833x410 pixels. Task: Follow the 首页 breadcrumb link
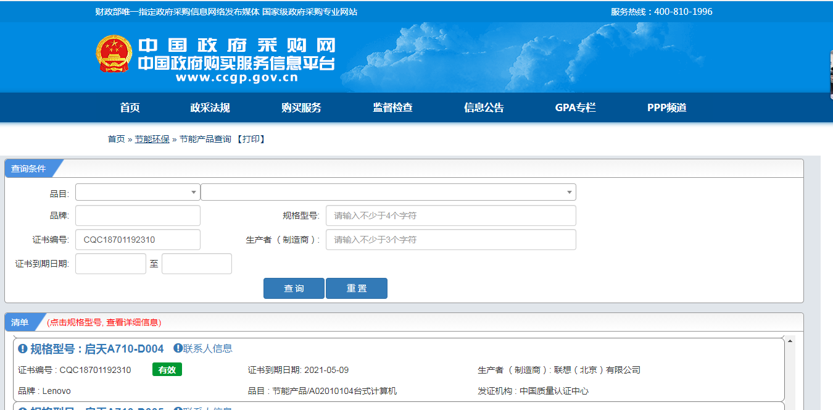click(116, 140)
